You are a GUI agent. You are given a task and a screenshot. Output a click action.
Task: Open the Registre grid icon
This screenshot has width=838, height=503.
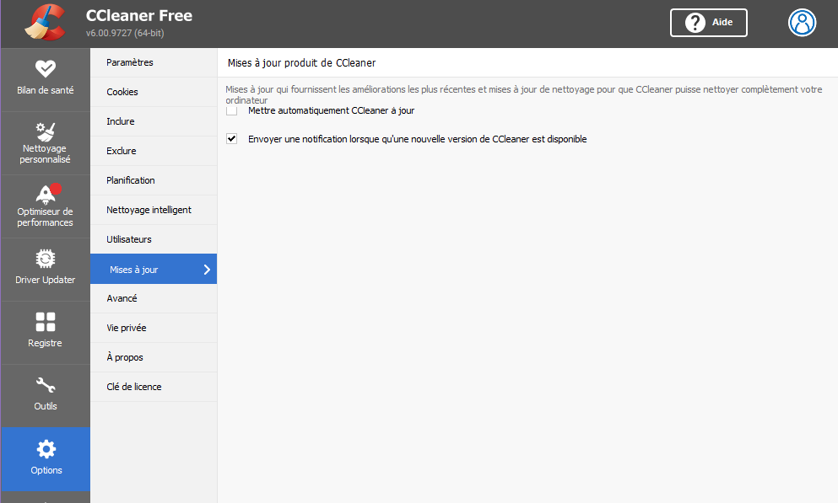click(x=46, y=322)
